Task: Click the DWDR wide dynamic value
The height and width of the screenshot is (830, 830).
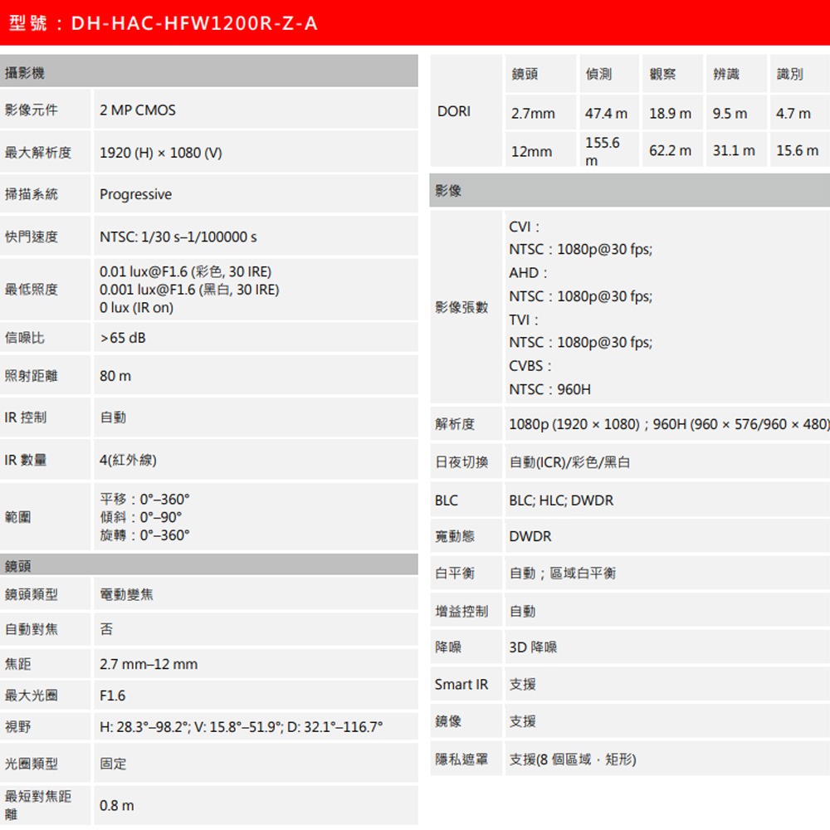Action: click(x=529, y=536)
